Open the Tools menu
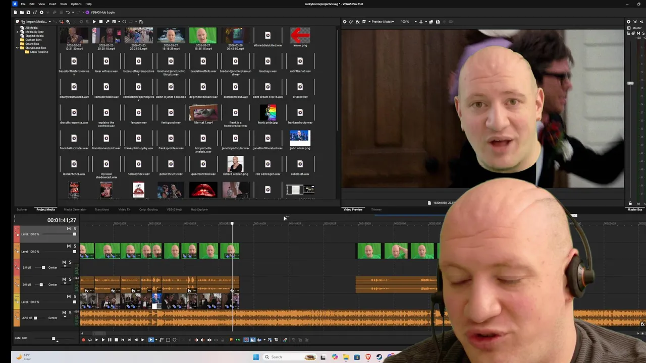This screenshot has height=363, width=646. click(64, 4)
